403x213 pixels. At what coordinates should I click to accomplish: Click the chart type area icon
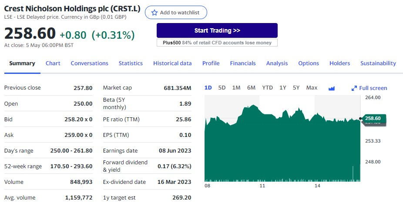332,88
